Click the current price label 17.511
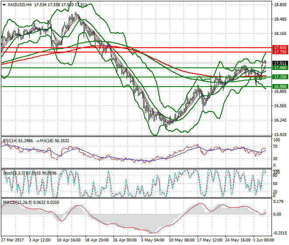This screenshot has height=245, width=289. coord(280,63)
